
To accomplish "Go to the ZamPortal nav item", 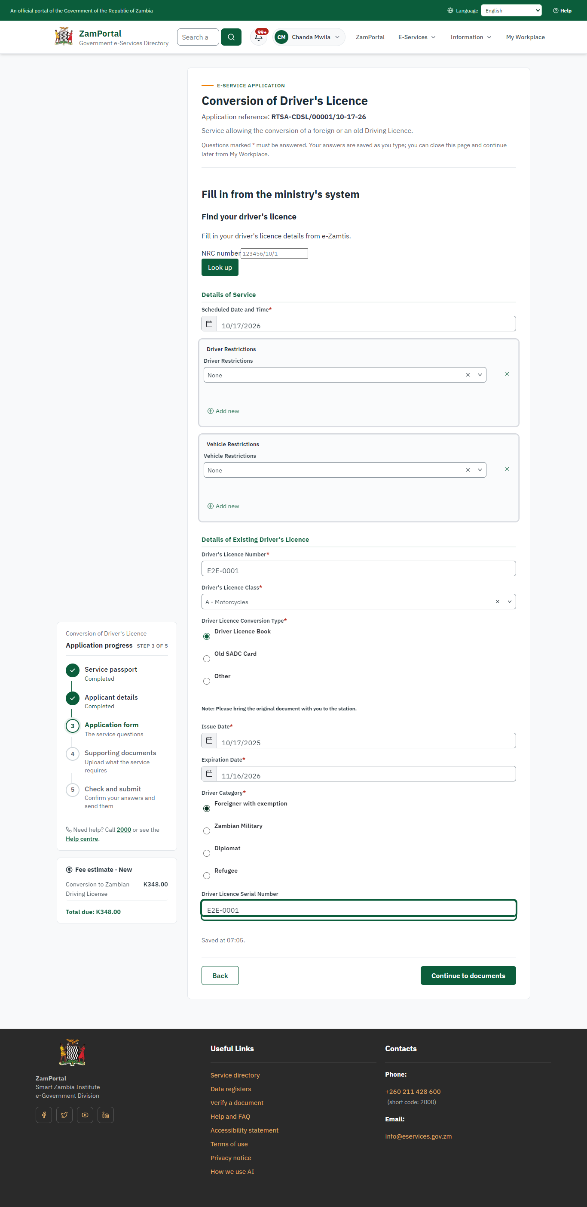I will (x=370, y=37).
